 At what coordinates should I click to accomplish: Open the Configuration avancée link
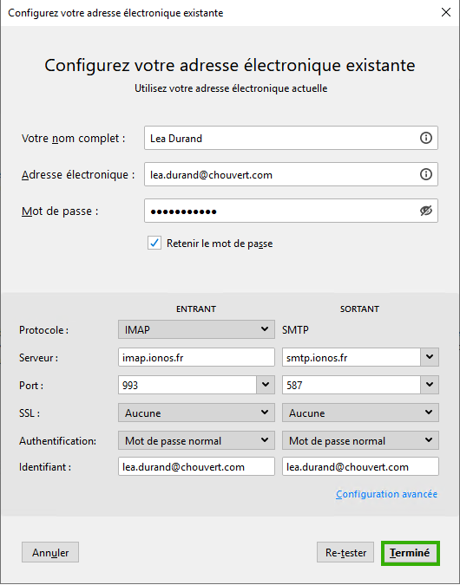pos(386,494)
